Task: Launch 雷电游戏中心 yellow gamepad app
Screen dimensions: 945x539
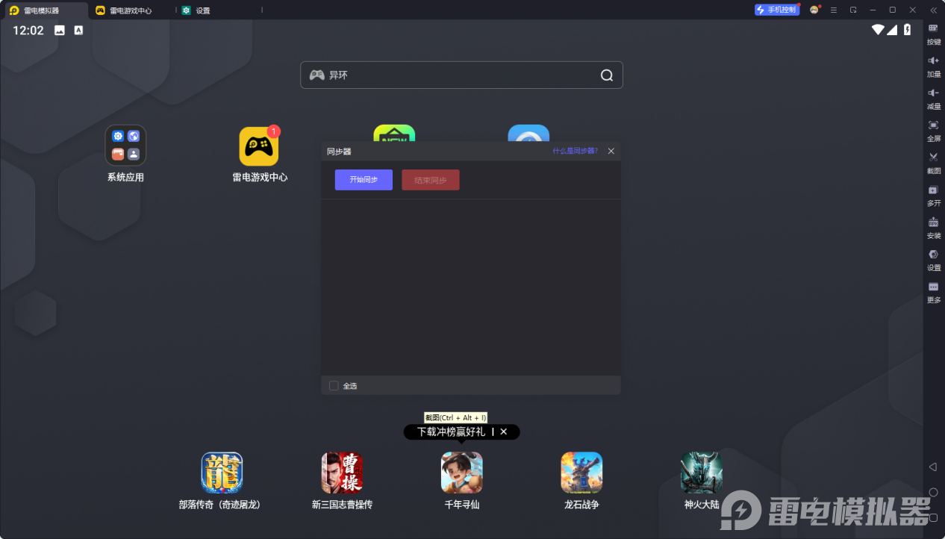Action: point(259,146)
